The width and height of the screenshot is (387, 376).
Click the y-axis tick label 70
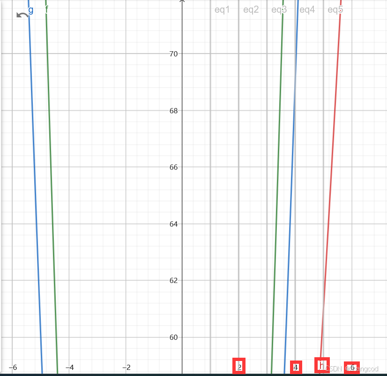click(x=173, y=54)
